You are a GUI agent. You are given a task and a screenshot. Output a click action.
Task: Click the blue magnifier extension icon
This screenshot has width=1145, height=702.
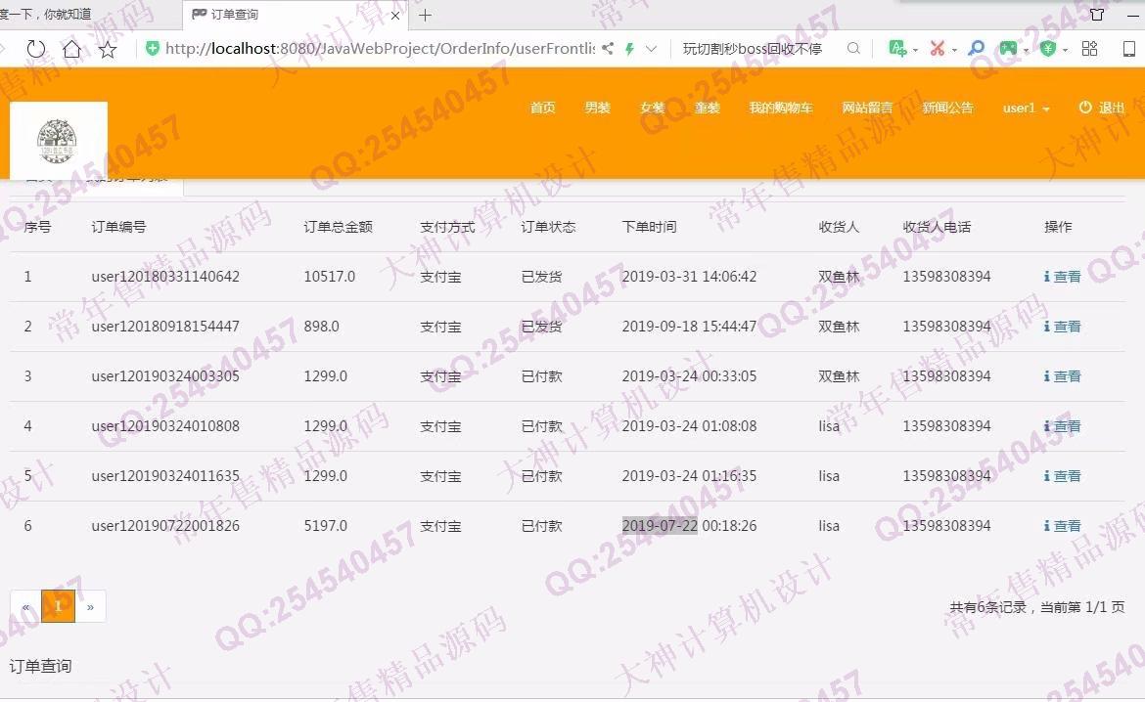pos(976,49)
